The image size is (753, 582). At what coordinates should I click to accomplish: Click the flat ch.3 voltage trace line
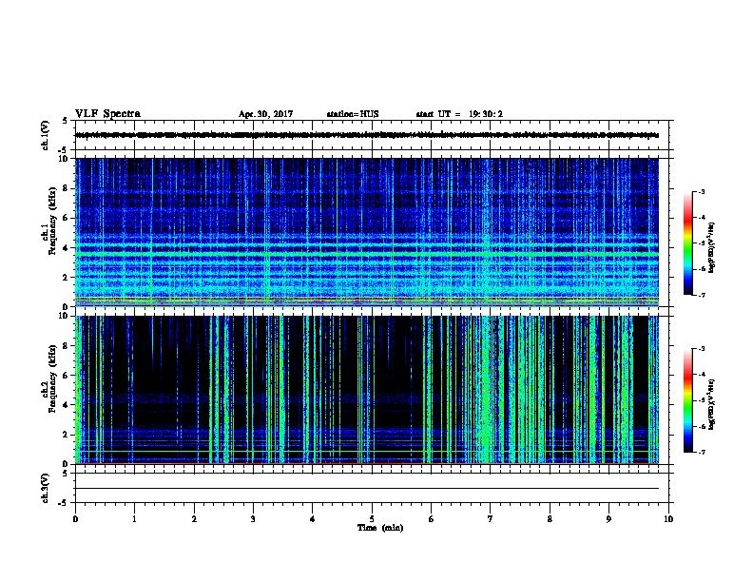pos(367,489)
